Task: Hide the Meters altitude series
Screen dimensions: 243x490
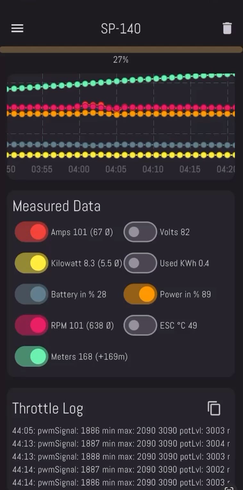Action: 31,356
